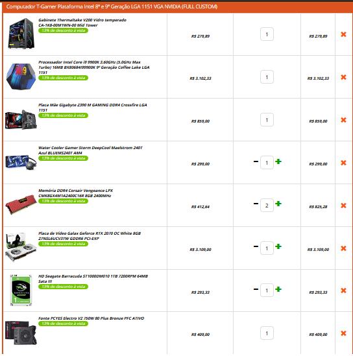Image resolution: width=353 pixels, height=356 pixels.
Task: Delete the Gigabyte Z390 motherboard row
Action: click(343, 120)
